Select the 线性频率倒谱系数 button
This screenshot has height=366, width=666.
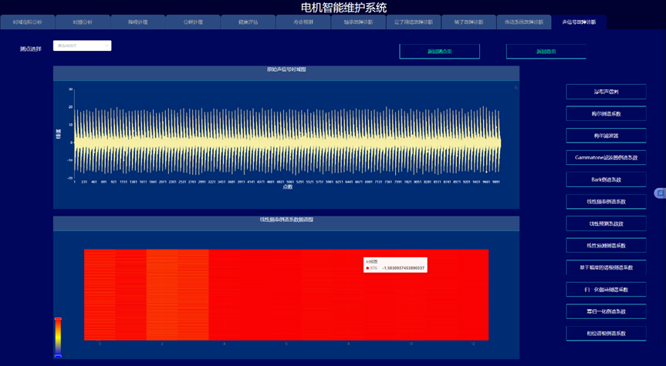(x=606, y=202)
